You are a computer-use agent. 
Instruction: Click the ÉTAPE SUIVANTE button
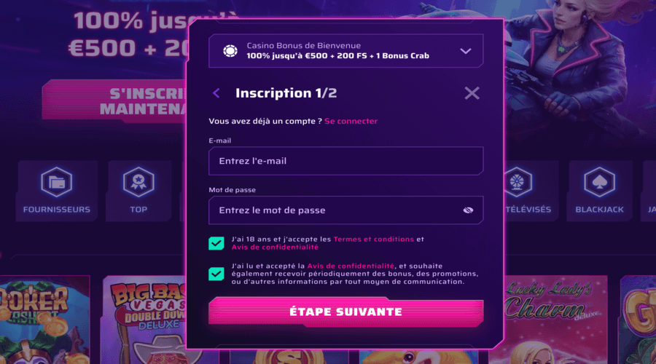346,312
